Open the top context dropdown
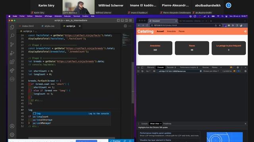The width and height of the screenshot is (254, 142). coord(148,71)
